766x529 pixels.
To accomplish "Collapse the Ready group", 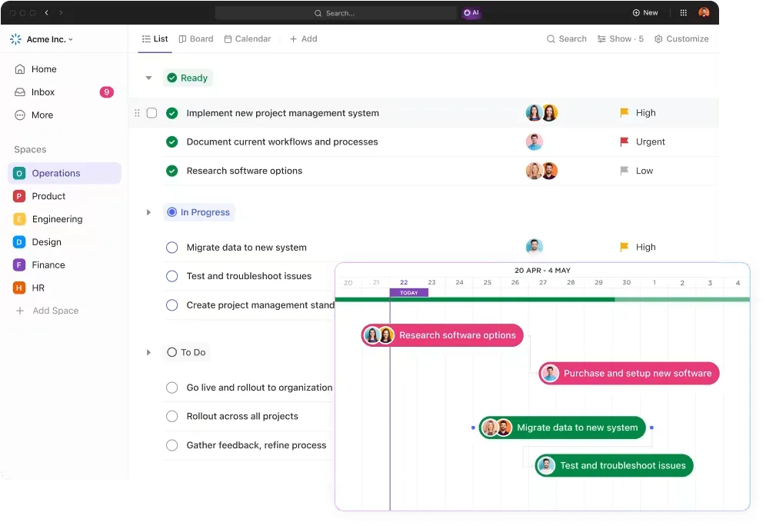I will (x=148, y=78).
